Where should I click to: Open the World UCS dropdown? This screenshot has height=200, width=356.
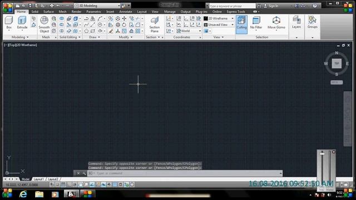[x=189, y=31]
